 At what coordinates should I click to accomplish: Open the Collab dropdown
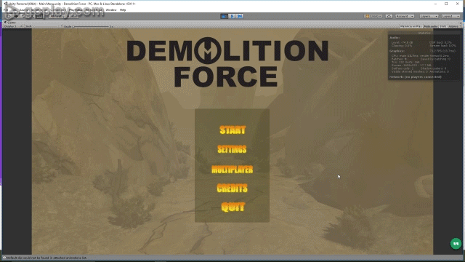pos(373,16)
